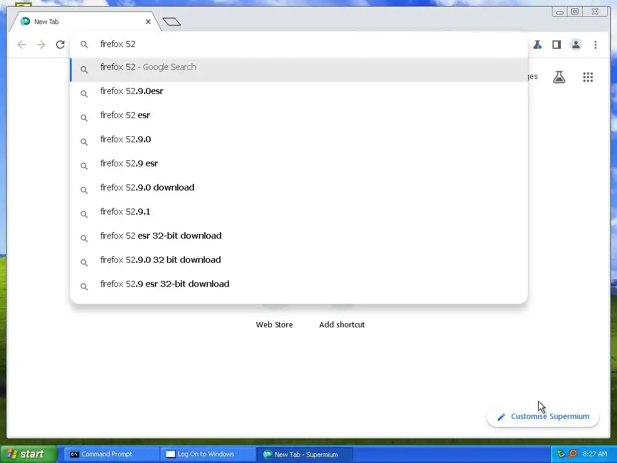Open the experiments flask icon in toolbar
The width and height of the screenshot is (617, 463).
(537, 45)
